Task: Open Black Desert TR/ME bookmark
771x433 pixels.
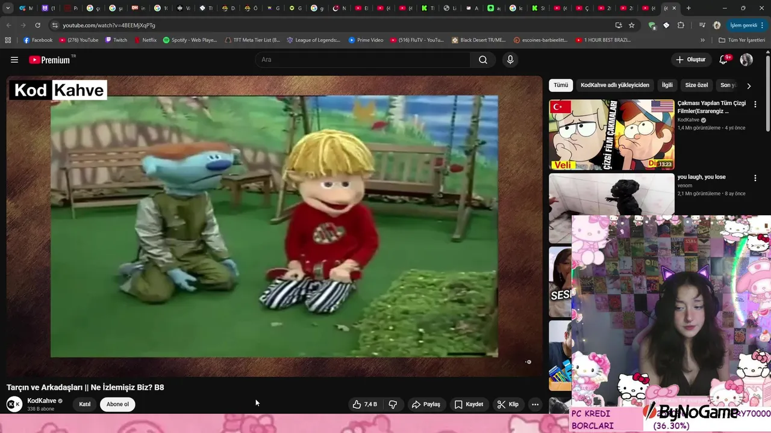Action: [x=479, y=40]
